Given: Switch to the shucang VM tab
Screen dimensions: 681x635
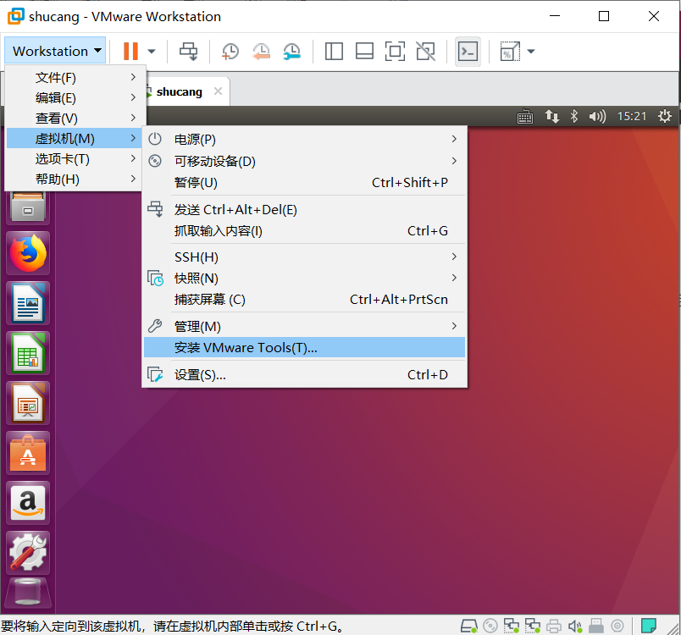Looking at the screenshot, I should coord(180,91).
